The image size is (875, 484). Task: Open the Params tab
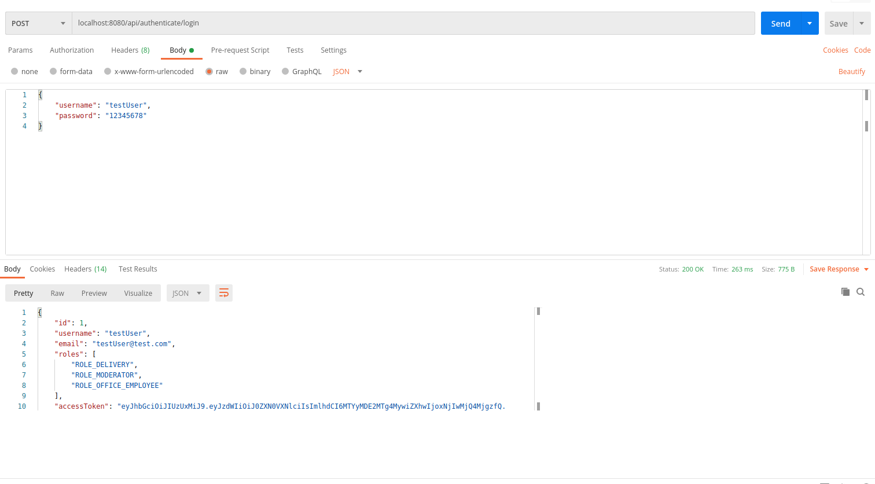(20, 50)
